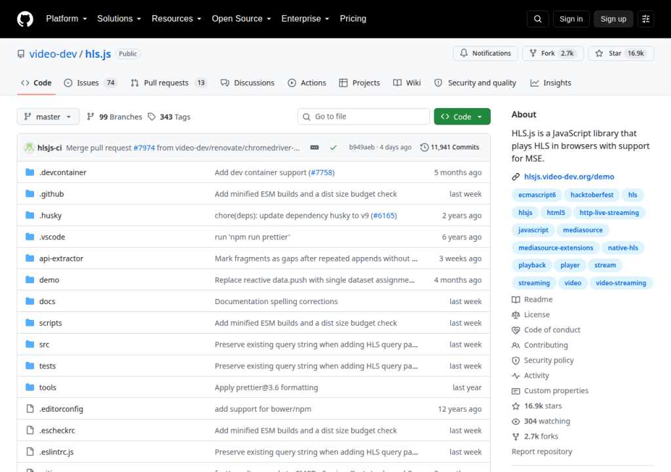Open commit 'Documentation spelling corrections'
This screenshot has height=472, width=671.
coord(276,302)
